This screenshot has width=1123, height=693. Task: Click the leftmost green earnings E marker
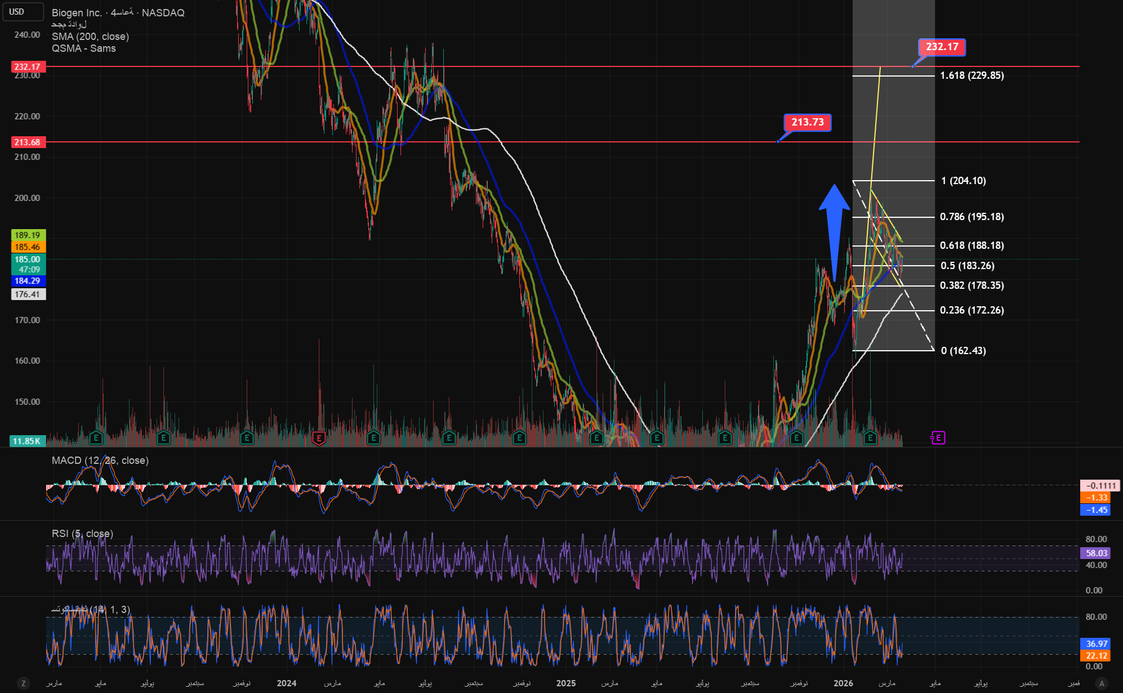(96, 437)
